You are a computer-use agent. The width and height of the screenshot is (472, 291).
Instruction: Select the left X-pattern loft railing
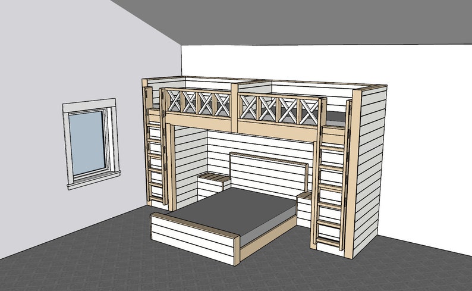tap(198, 104)
